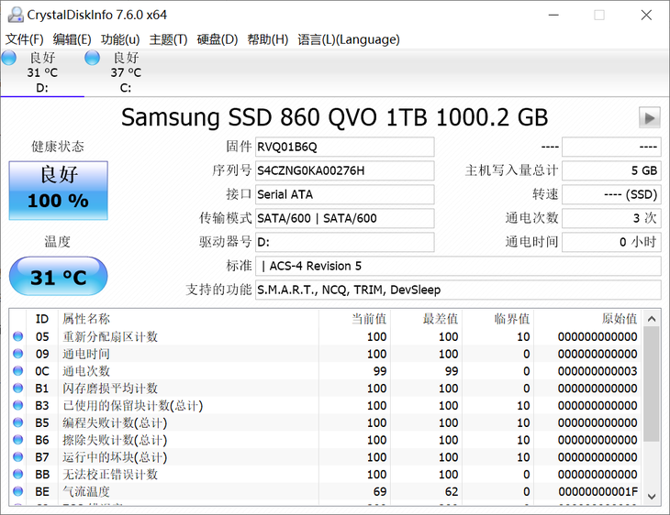Click status orb for attribute B5 row
The height and width of the screenshot is (515, 670).
tap(17, 423)
